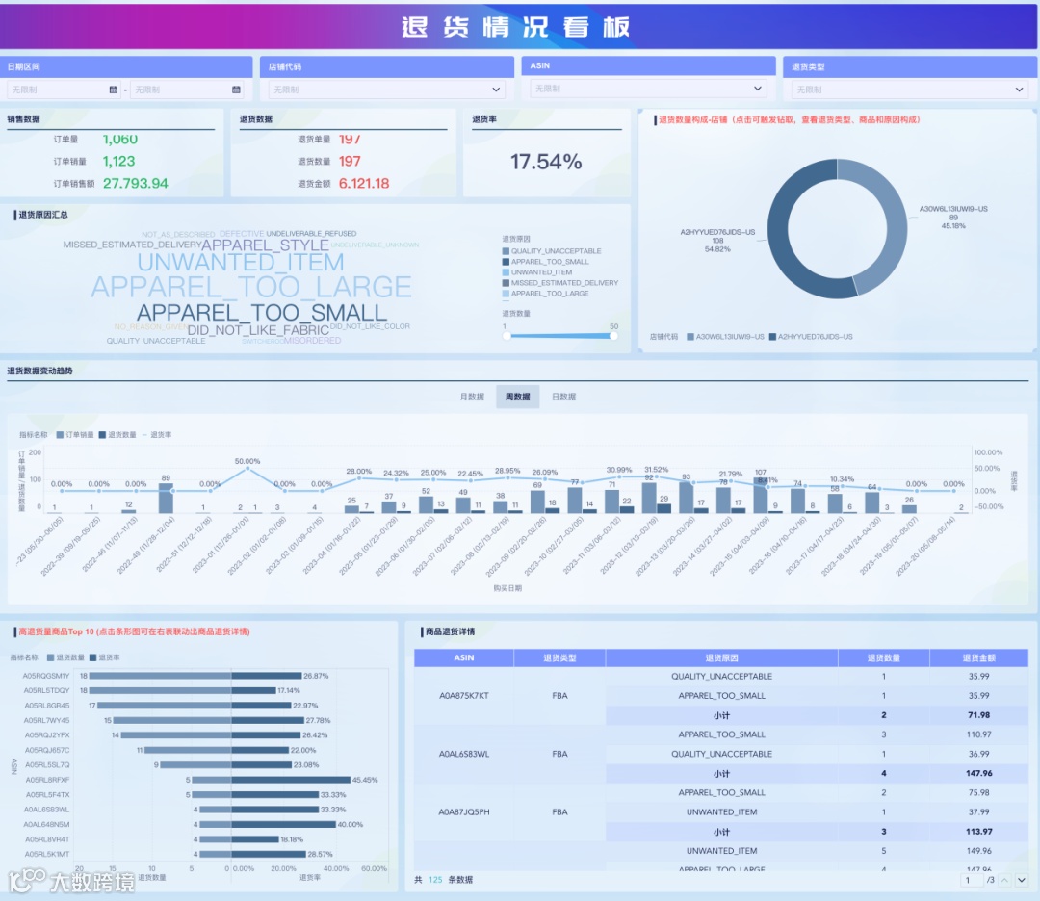Screen dimensions: 1040x901
Task: Click the 45.45% bar in Top 10 chart
Action: (291, 780)
